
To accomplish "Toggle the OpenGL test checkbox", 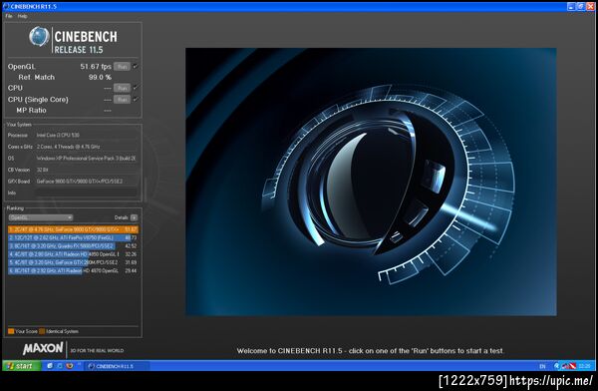I will (x=135, y=67).
